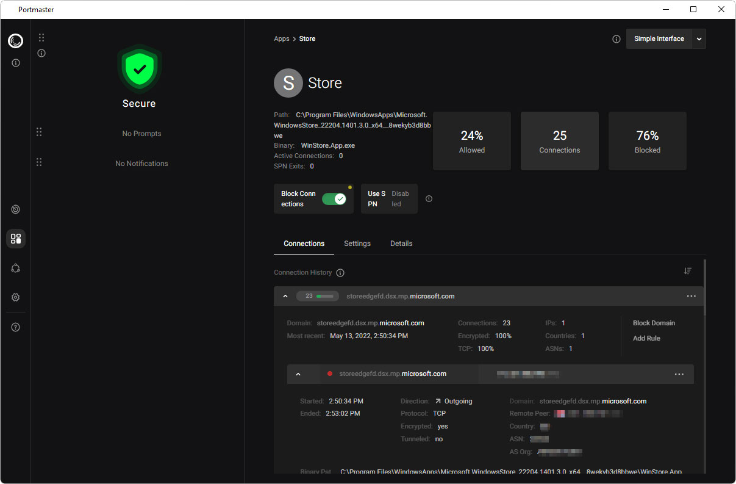Click the drag handle beside No Prompts
Viewport: 736px width, 484px height.
coord(39,132)
